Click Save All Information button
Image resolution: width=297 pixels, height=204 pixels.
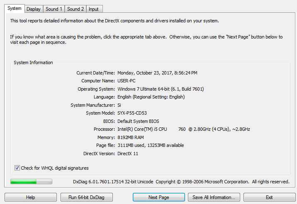coord(214,197)
